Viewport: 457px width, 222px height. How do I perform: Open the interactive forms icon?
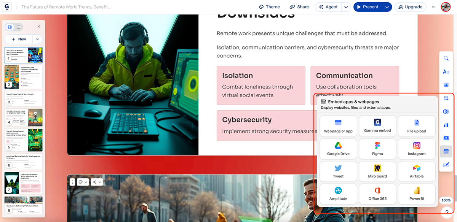point(446,165)
